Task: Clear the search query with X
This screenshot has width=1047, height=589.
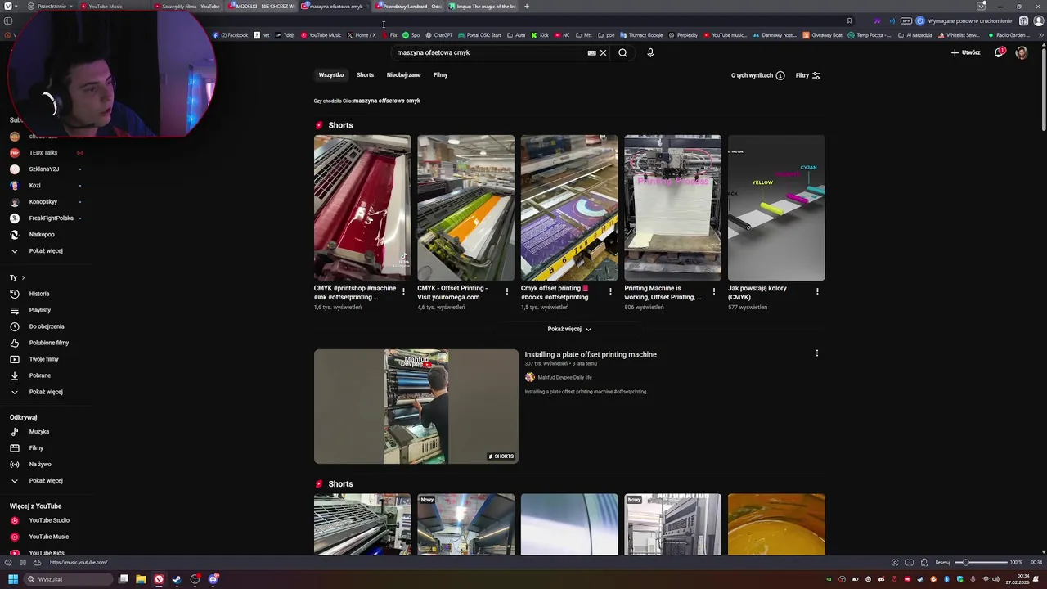Action: 604,52
